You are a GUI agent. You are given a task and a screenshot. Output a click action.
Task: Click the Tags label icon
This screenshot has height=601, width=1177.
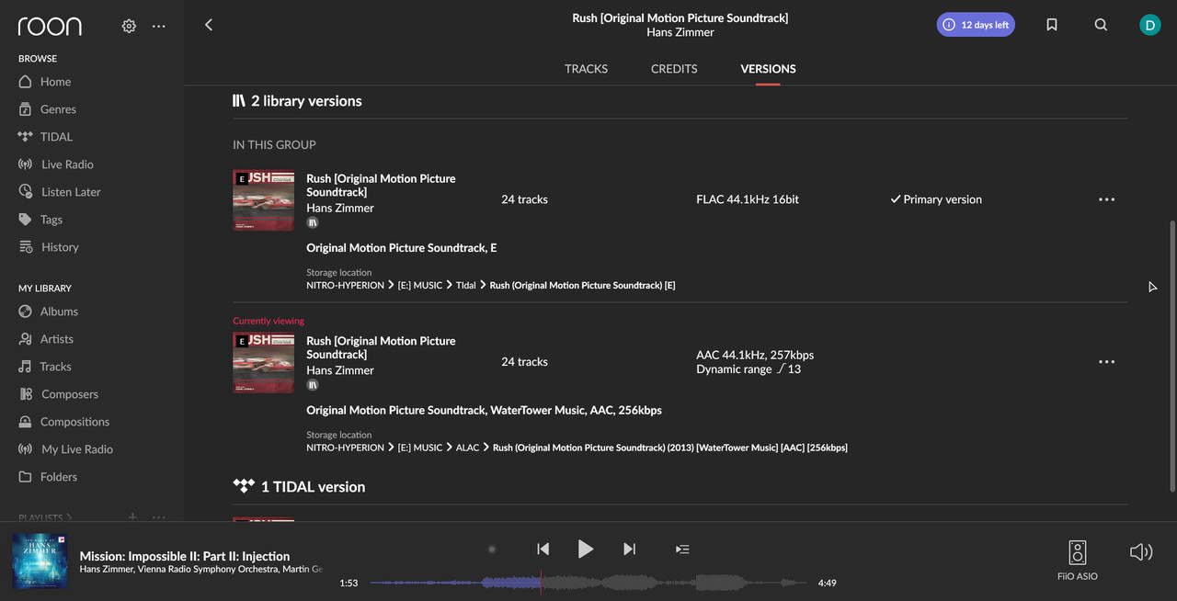coord(25,220)
